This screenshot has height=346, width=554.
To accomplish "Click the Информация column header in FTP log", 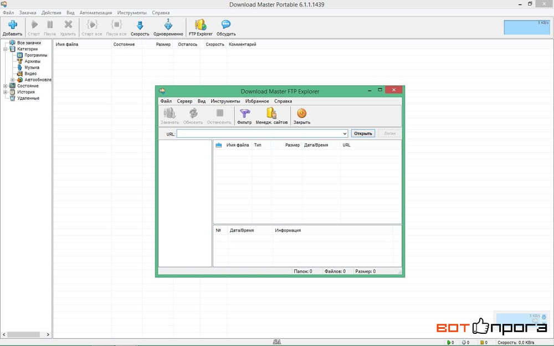I will [x=288, y=230].
